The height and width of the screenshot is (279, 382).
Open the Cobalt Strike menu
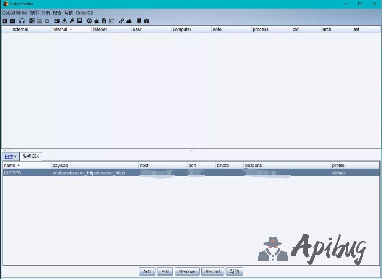(15, 13)
